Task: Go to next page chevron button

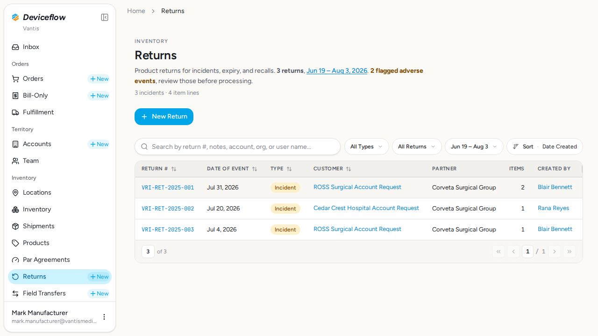Action: click(555, 252)
